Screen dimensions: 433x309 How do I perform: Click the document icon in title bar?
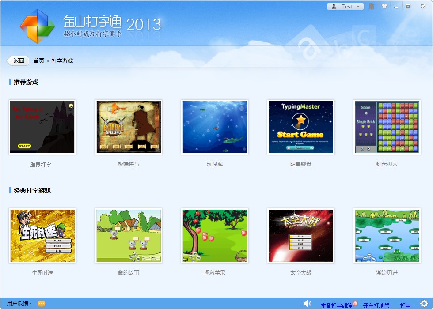click(372, 6)
